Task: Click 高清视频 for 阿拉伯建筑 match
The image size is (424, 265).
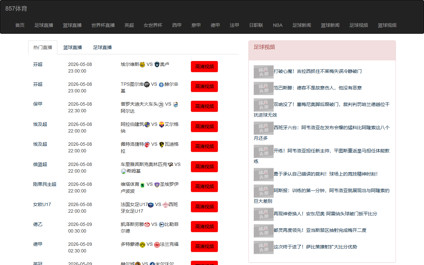Action: tap(204, 127)
